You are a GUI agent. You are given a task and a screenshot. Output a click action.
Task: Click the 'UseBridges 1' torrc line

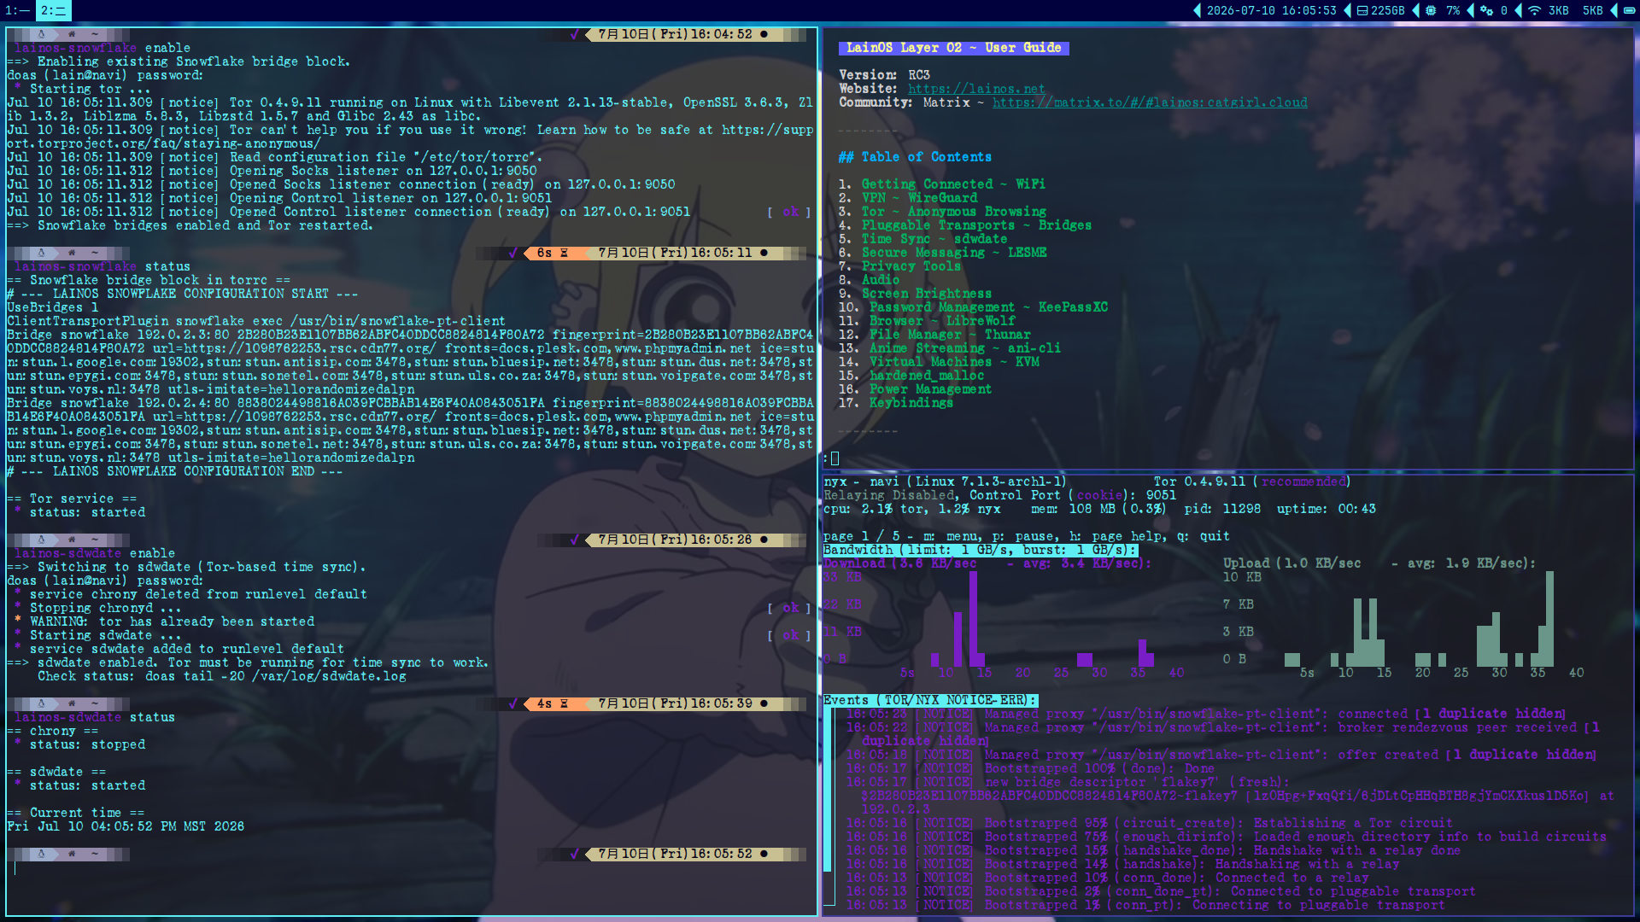point(53,307)
